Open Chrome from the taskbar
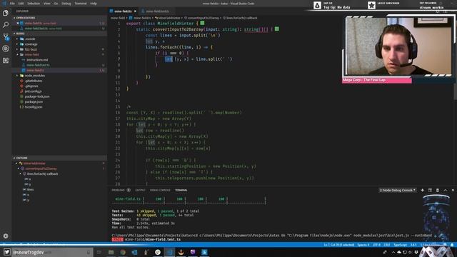 coord(123,252)
